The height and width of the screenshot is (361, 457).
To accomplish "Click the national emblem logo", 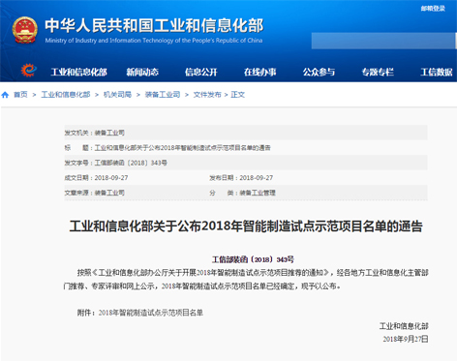I will 25,30.
